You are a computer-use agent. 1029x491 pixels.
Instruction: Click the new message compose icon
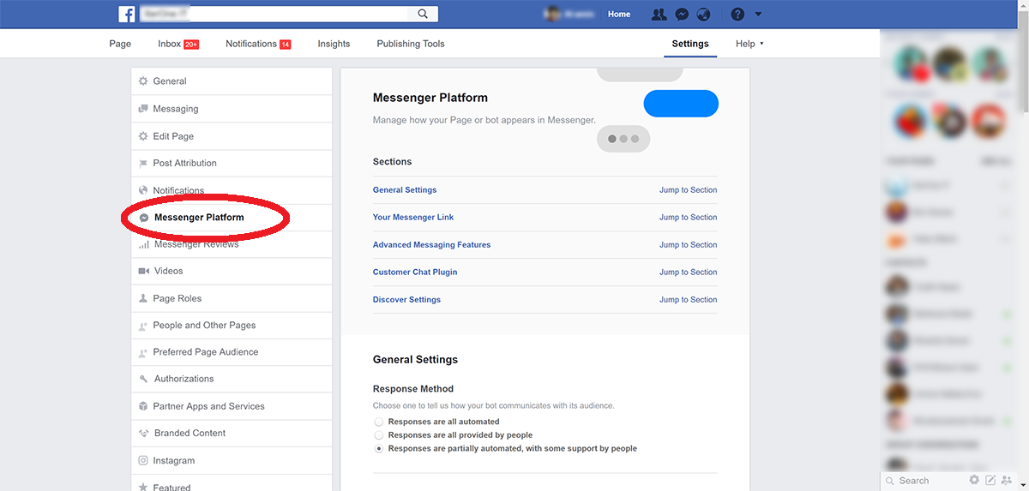pos(990,480)
